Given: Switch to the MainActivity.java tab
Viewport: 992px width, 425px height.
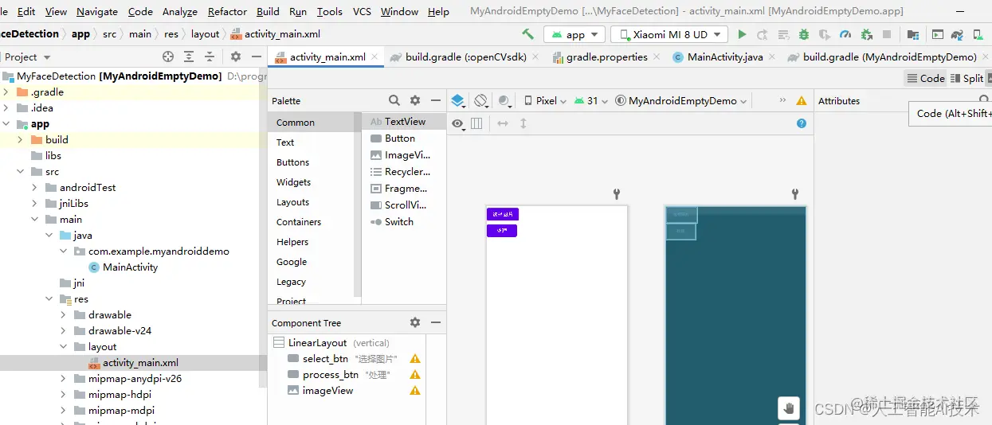Looking at the screenshot, I should point(724,57).
